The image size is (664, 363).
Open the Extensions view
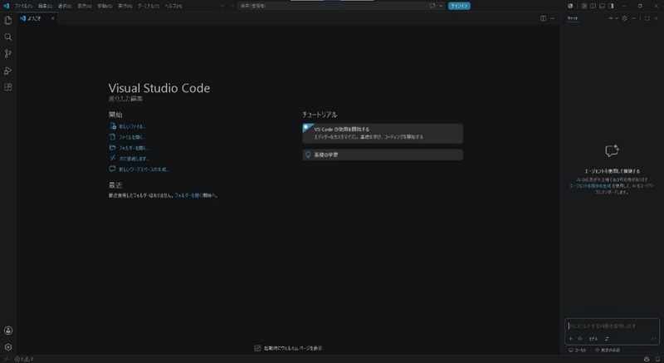click(8, 87)
